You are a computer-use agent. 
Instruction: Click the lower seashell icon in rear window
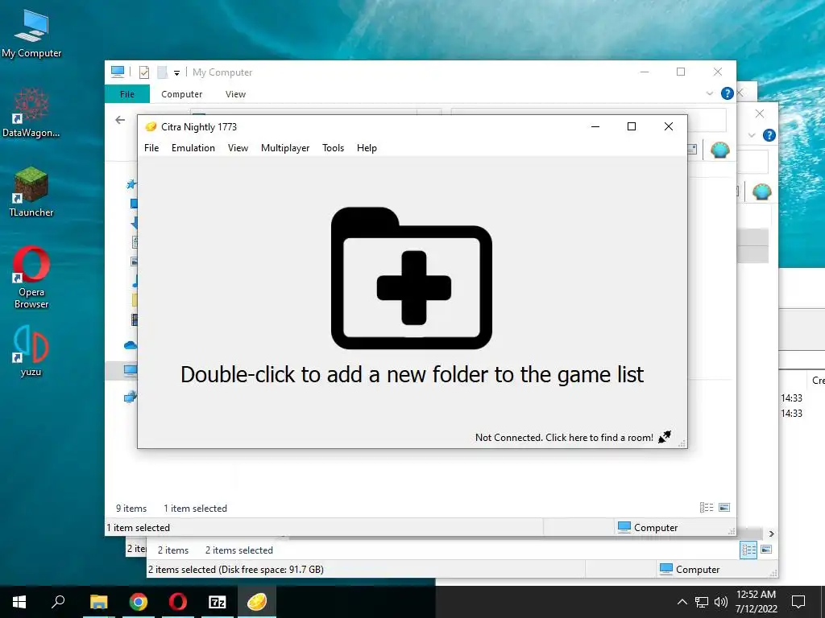[x=762, y=192]
